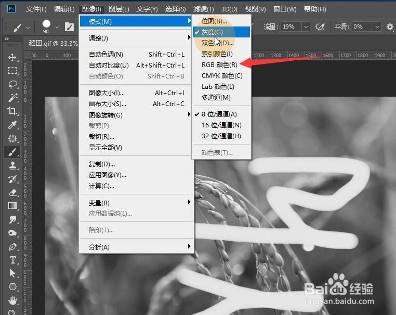Viewport: 396px width, 315px height.
Task: Switch to the 稻田.gif document tab
Action: [53, 44]
